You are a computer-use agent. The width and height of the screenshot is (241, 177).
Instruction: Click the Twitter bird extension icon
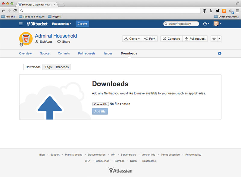pos(218,11)
